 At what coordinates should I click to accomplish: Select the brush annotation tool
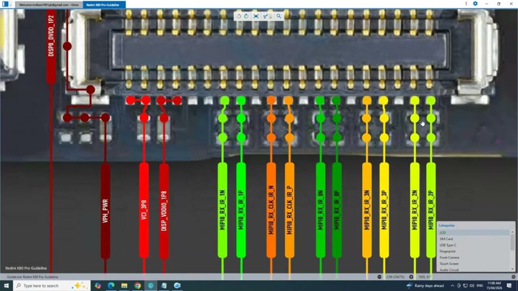pyautogui.click(x=266, y=16)
